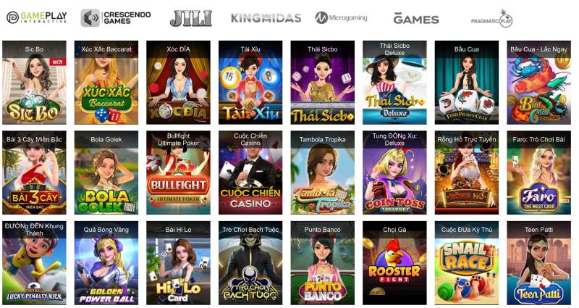Open Thái Sicbo Deluxe game tile

(x=394, y=83)
